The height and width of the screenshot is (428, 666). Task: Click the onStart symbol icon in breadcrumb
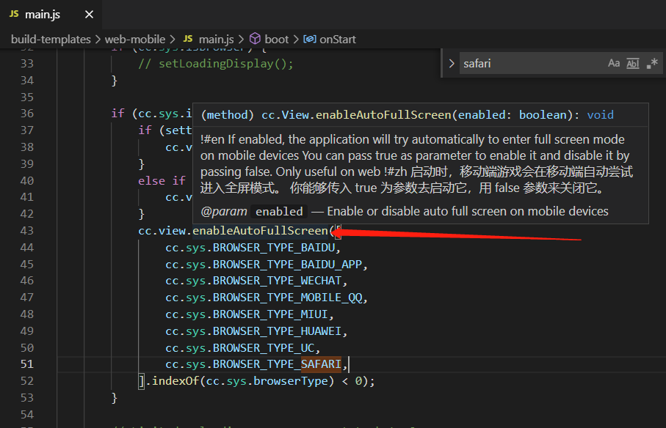[309, 39]
